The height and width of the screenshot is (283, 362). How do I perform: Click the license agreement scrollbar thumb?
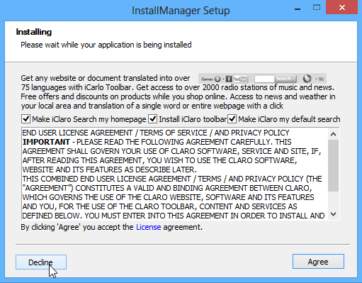(x=333, y=165)
